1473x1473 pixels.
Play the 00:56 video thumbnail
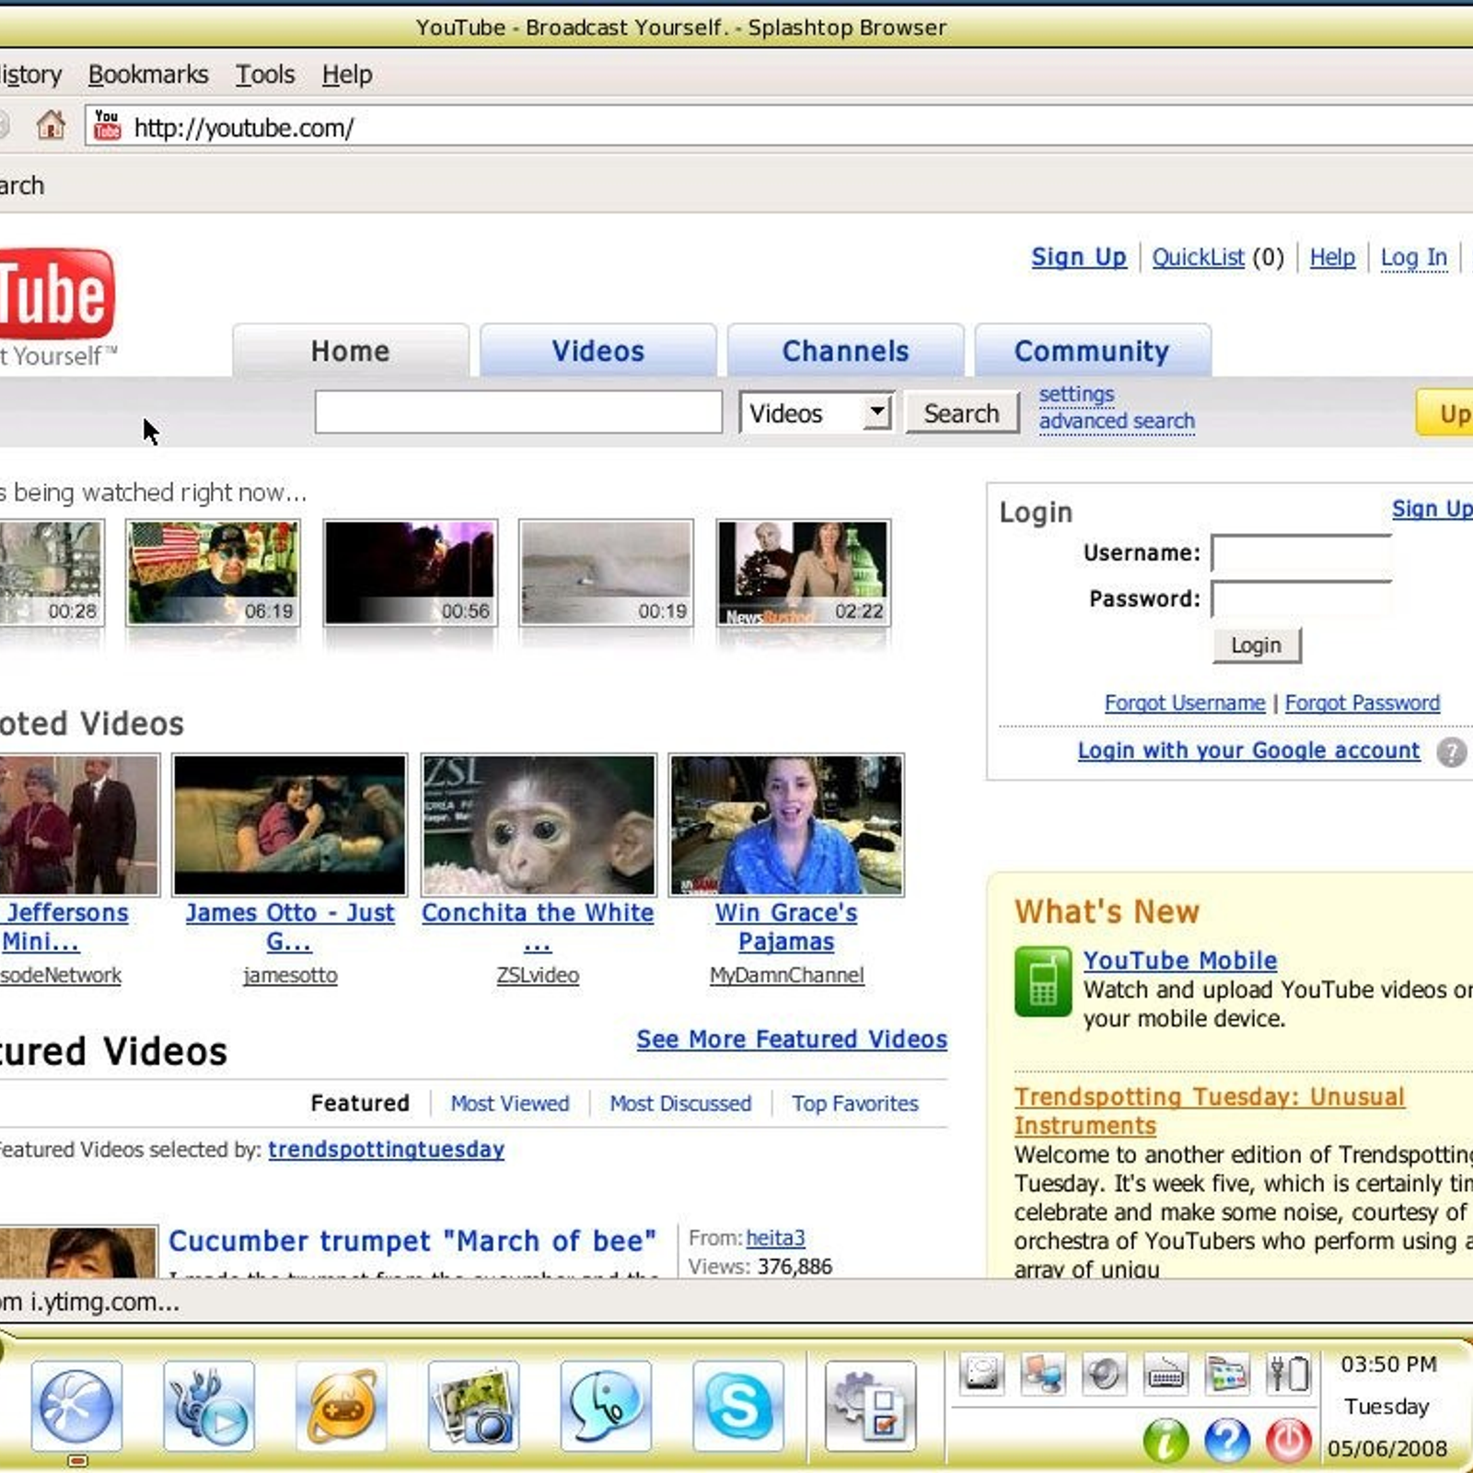click(411, 573)
